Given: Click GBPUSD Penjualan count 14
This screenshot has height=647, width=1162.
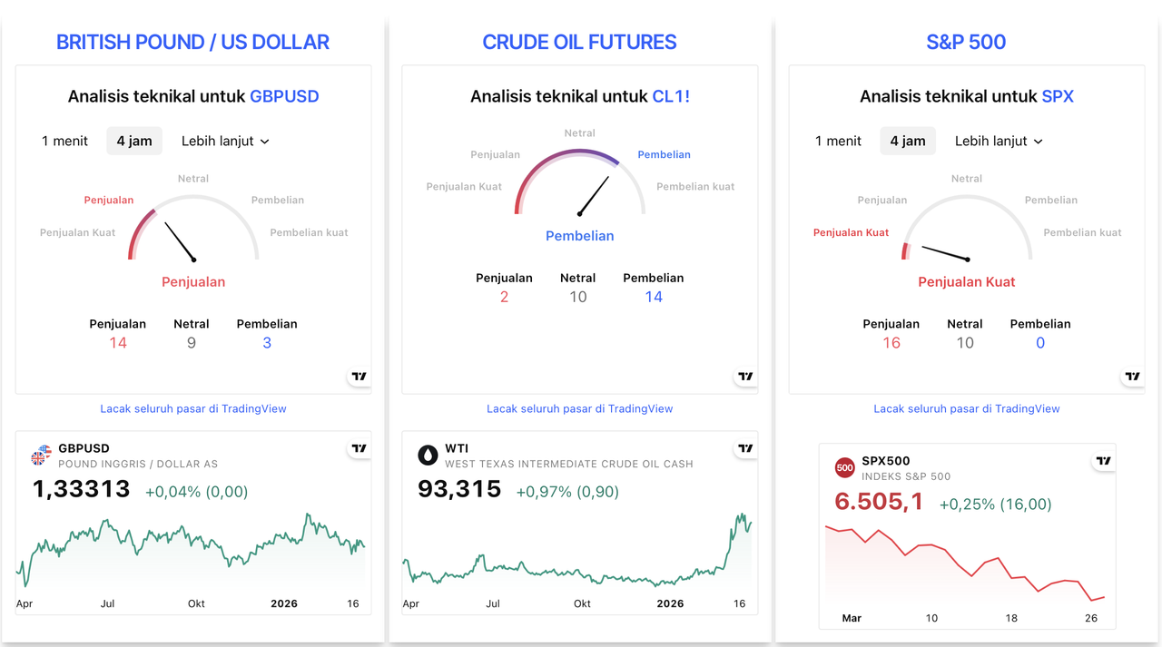Looking at the screenshot, I should (118, 343).
